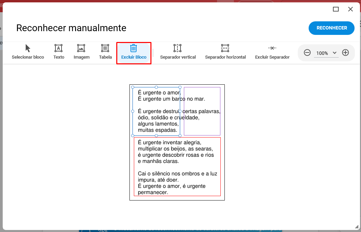
Task: Select the Selecionar bloco arrow tool
Action: coord(28,52)
